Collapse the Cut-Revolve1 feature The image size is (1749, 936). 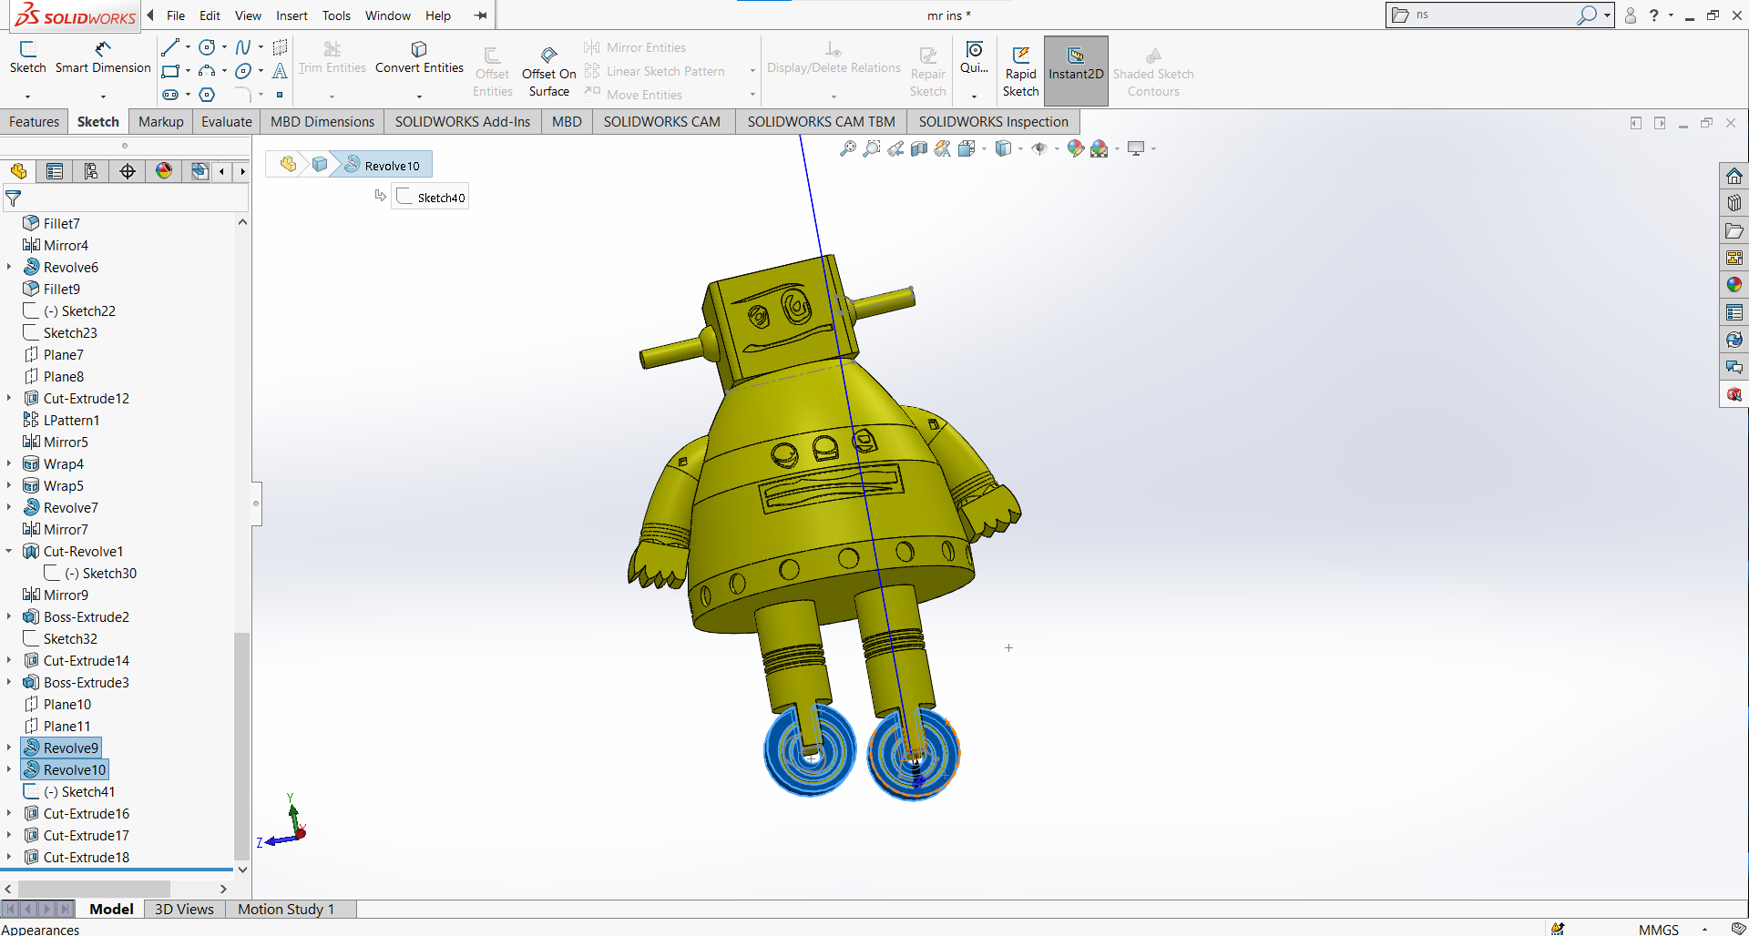(x=9, y=551)
